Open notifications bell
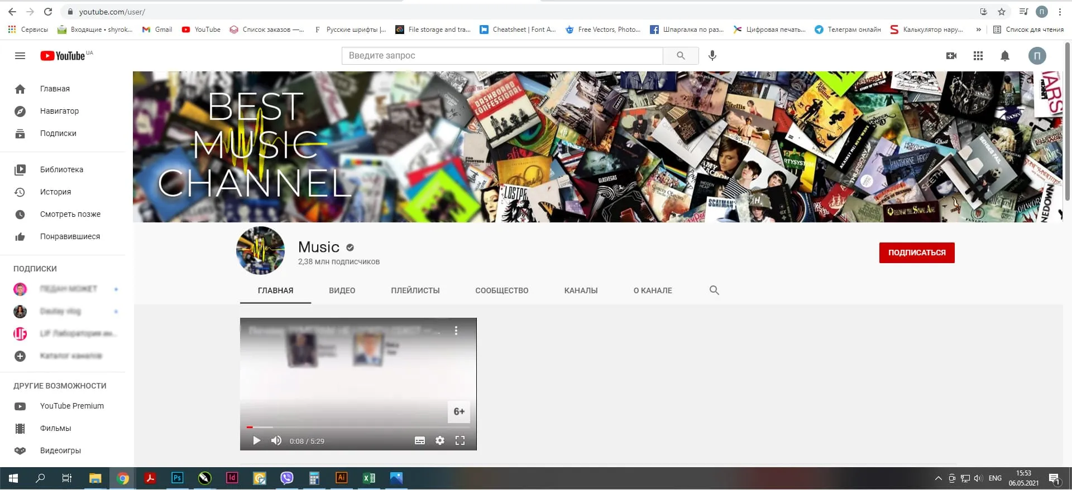The width and height of the screenshot is (1072, 490). pyautogui.click(x=1005, y=56)
